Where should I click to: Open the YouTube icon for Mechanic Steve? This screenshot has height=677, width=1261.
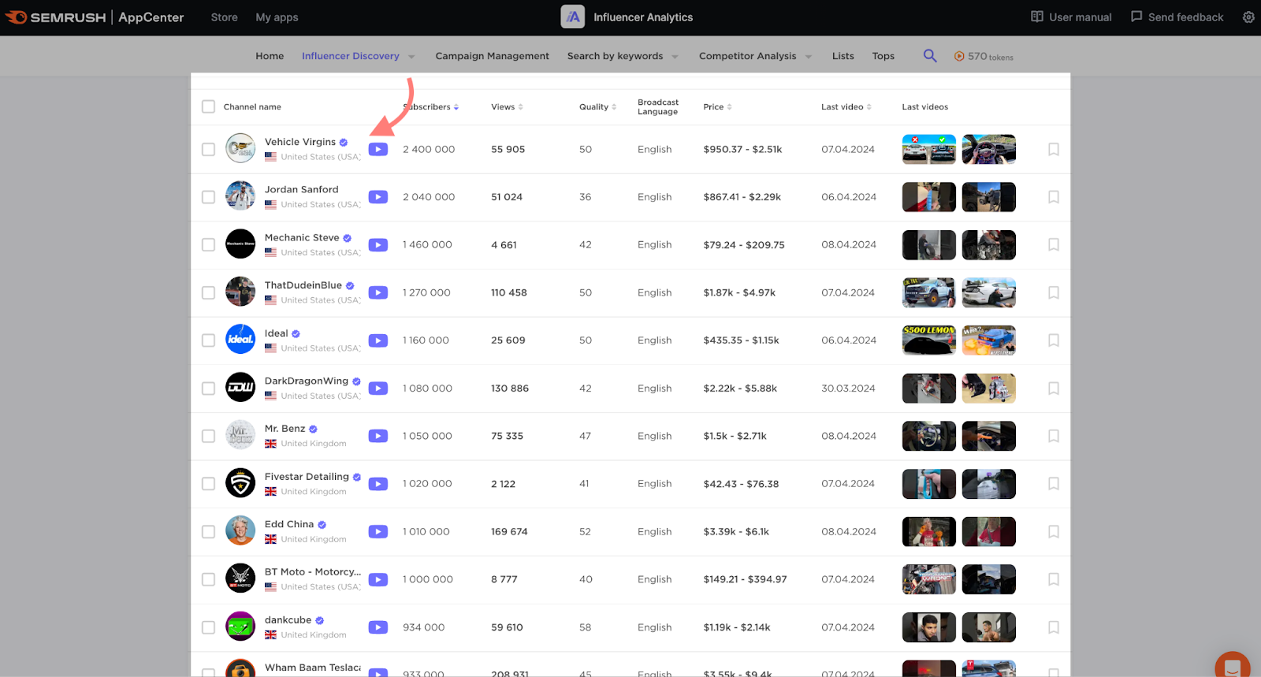(378, 245)
